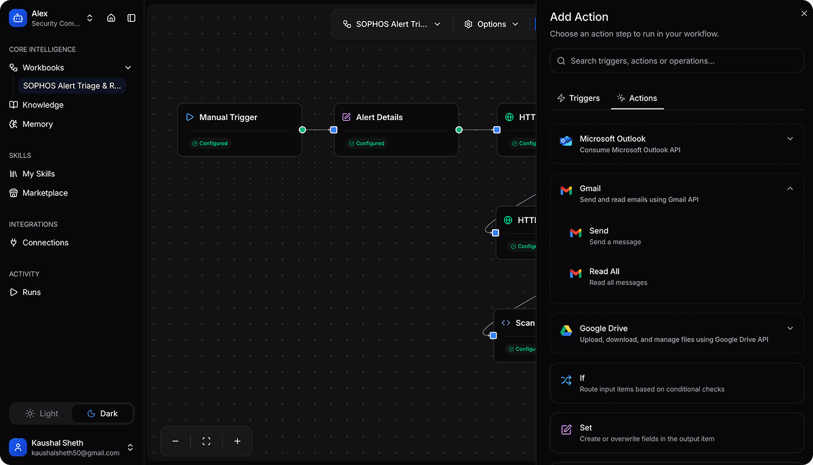The width and height of the screenshot is (813, 465).
Task: Switch theme to Dark mode
Action: tap(102, 413)
